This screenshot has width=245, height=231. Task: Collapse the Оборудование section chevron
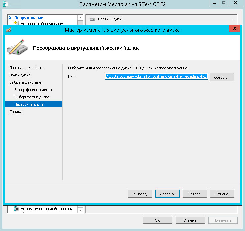[x=10, y=18]
